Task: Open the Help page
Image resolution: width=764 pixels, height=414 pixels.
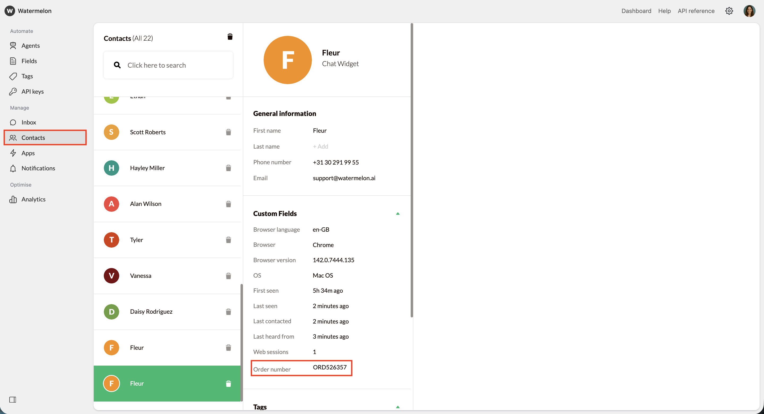Action: point(664,11)
